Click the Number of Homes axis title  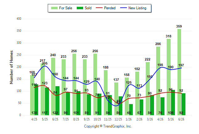point(11,67)
